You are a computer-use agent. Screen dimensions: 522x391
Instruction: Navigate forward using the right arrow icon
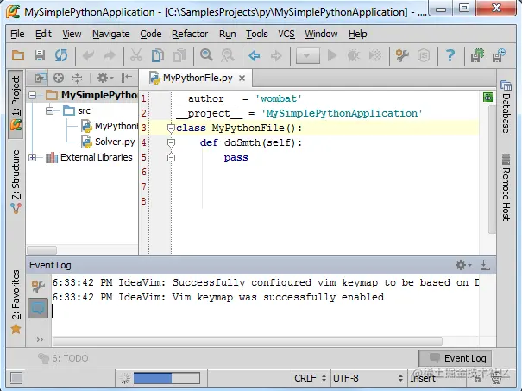[276, 55]
